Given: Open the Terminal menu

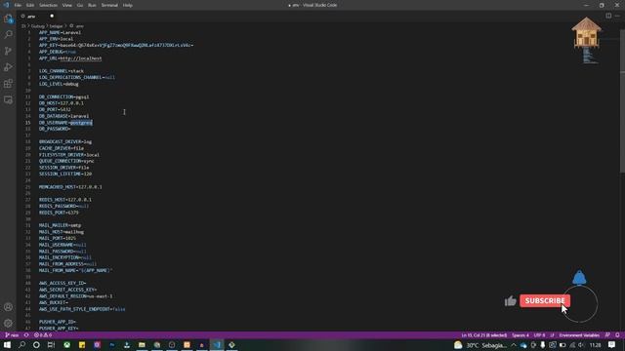Looking at the screenshot, I should pos(109,5).
